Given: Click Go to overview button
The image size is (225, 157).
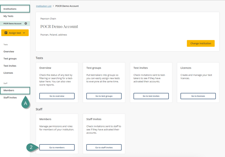Looking at the screenshot, I should 57,96.
